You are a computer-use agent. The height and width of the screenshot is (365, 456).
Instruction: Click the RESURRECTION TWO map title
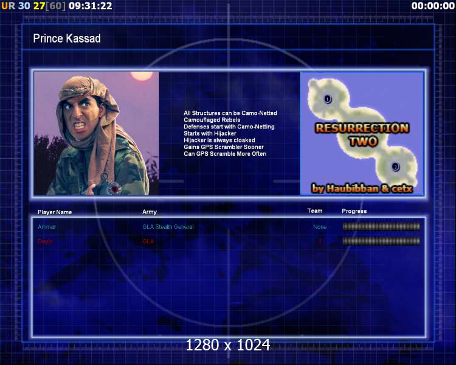(362, 134)
